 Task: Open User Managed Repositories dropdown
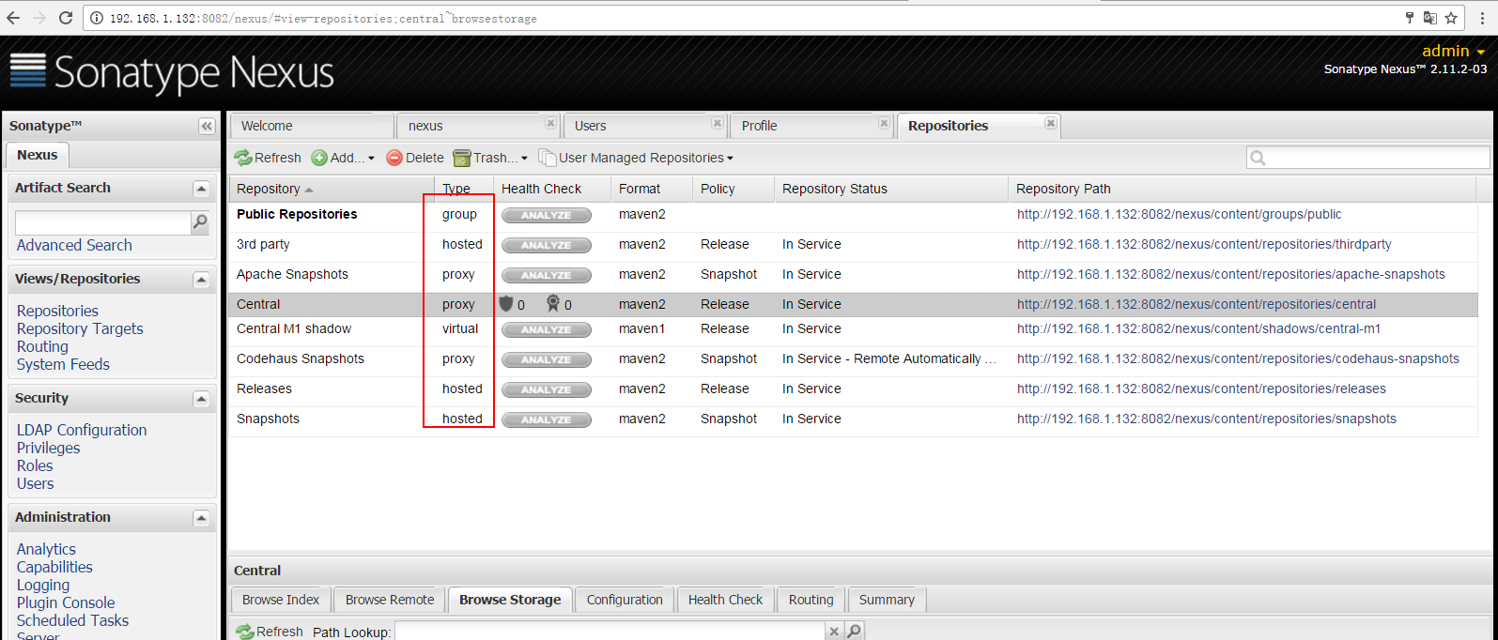636,158
